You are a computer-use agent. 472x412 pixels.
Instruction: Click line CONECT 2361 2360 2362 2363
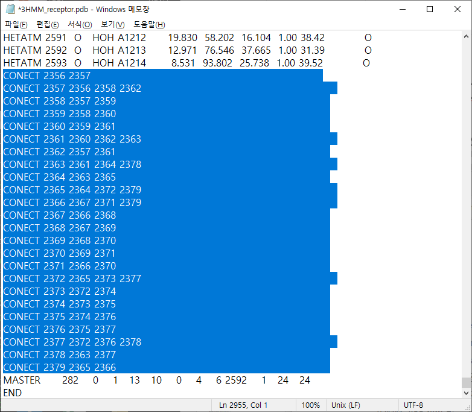point(72,139)
